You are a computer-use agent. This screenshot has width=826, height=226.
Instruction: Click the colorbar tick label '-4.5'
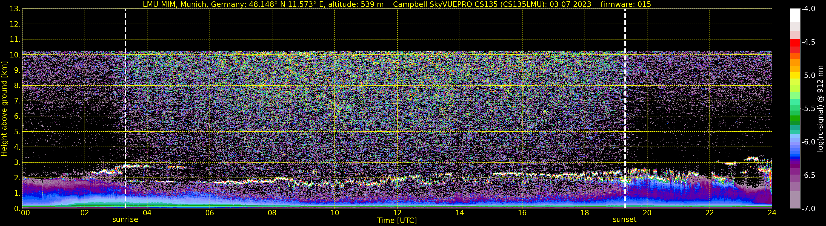pyautogui.click(x=808, y=42)
